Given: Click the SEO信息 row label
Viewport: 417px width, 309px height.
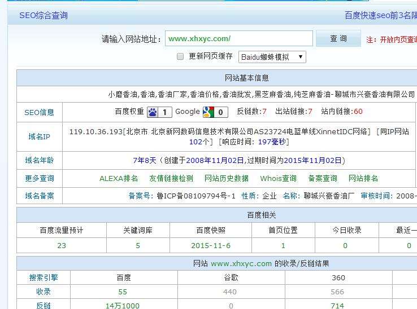Looking at the screenshot, I should tap(40, 113).
